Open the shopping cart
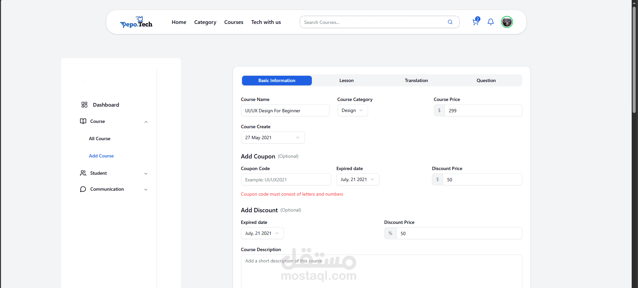 pos(476,22)
